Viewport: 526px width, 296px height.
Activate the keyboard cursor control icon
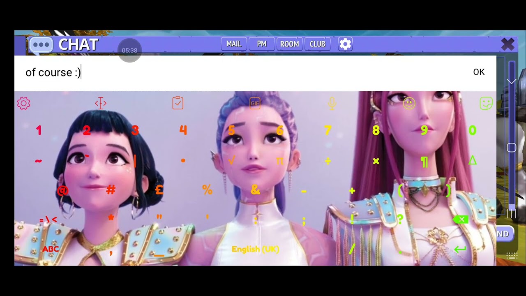[101, 103]
